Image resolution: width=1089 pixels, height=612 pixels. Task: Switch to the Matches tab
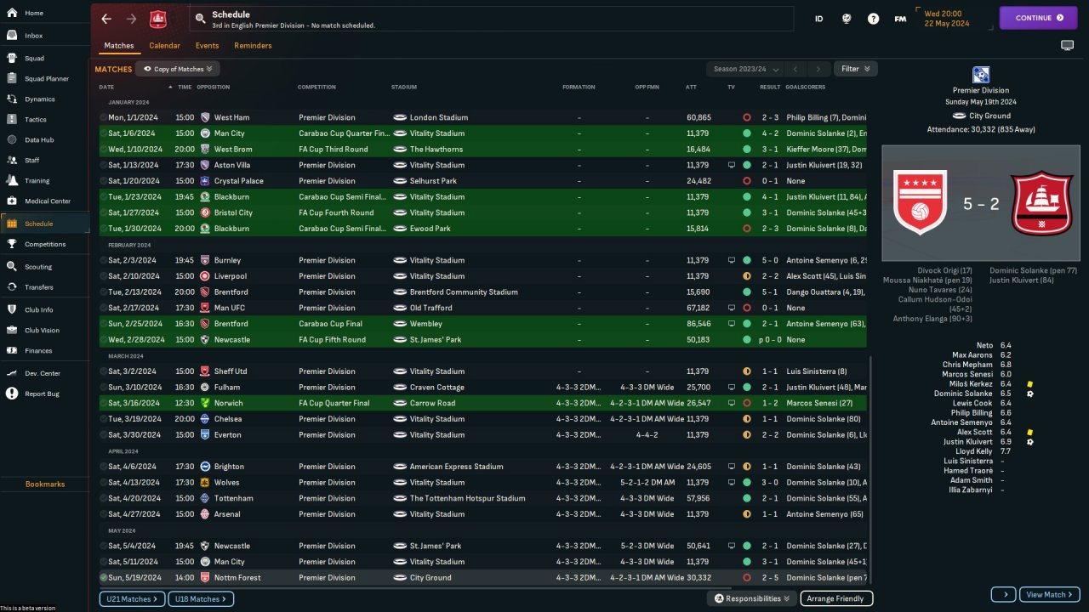tap(119, 46)
